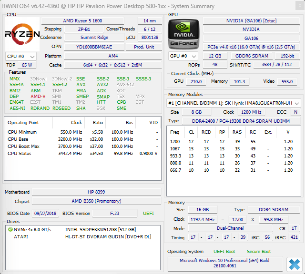Click the Prod. Unit field

click(144, 47)
